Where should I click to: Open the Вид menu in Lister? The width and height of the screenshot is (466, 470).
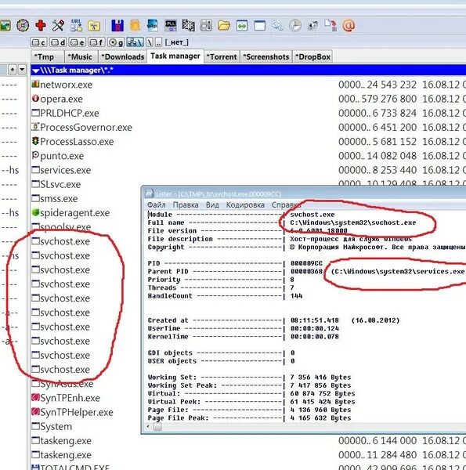pyautogui.click(x=212, y=205)
